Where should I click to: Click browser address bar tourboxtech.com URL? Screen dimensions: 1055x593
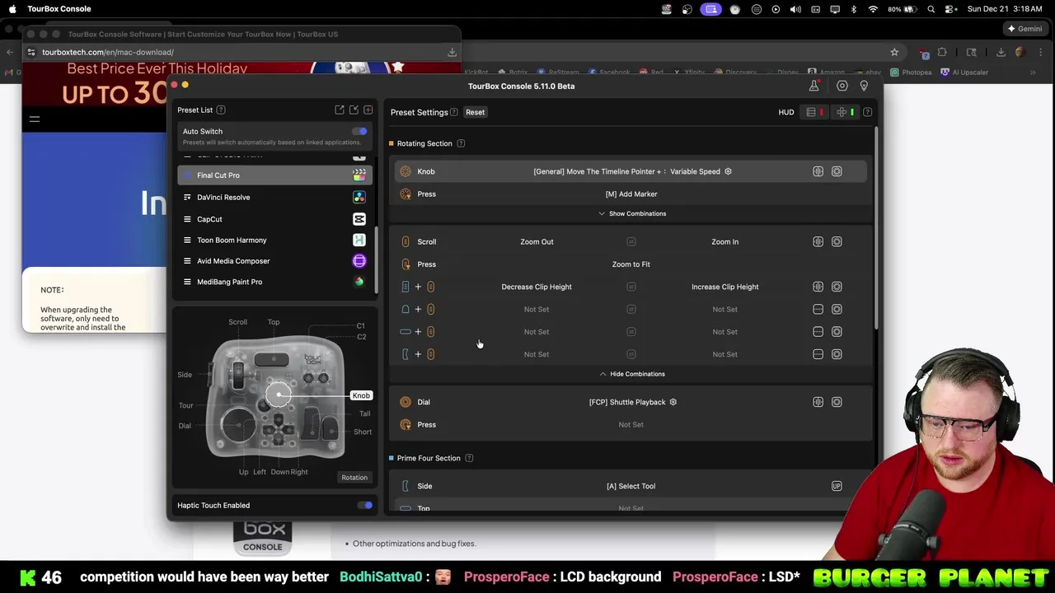click(x=108, y=52)
